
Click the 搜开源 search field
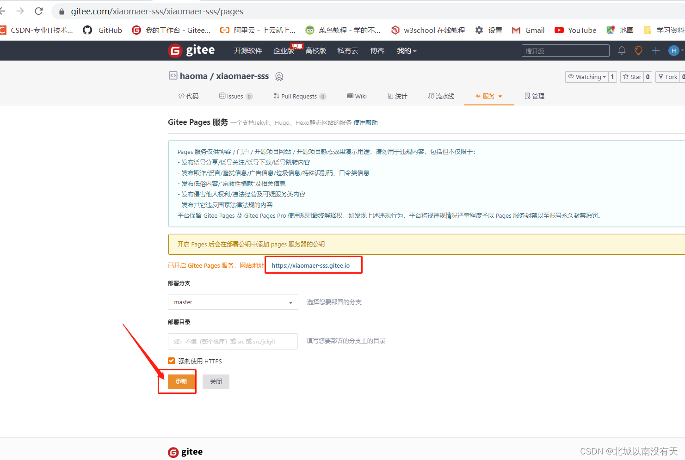point(565,51)
